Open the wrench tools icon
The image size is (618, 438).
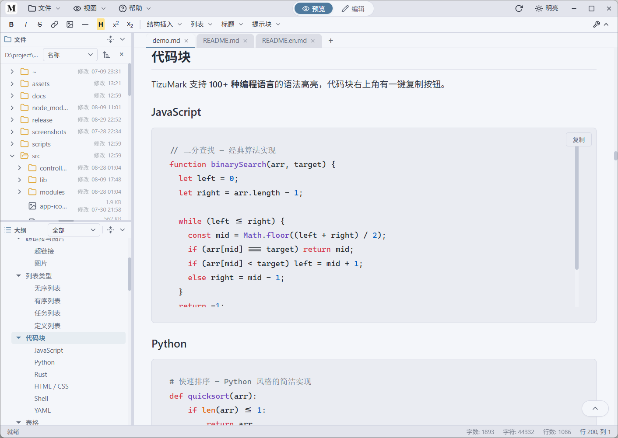(x=596, y=24)
